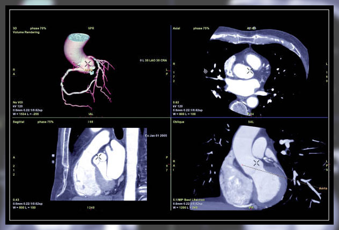Click the '3D' view type label
The image size is (339, 230).
pyautogui.click(x=14, y=27)
